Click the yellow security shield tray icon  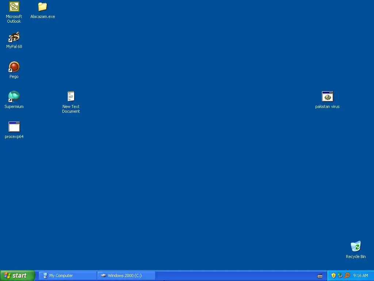tap(333, 276)
